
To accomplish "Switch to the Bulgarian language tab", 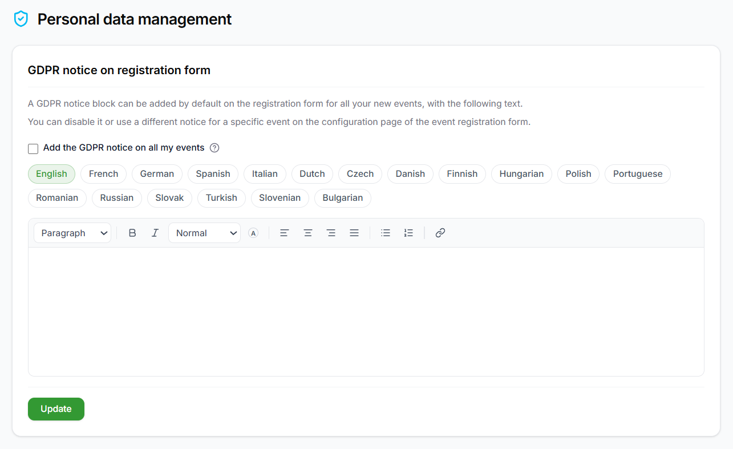I will click(343, 198).
